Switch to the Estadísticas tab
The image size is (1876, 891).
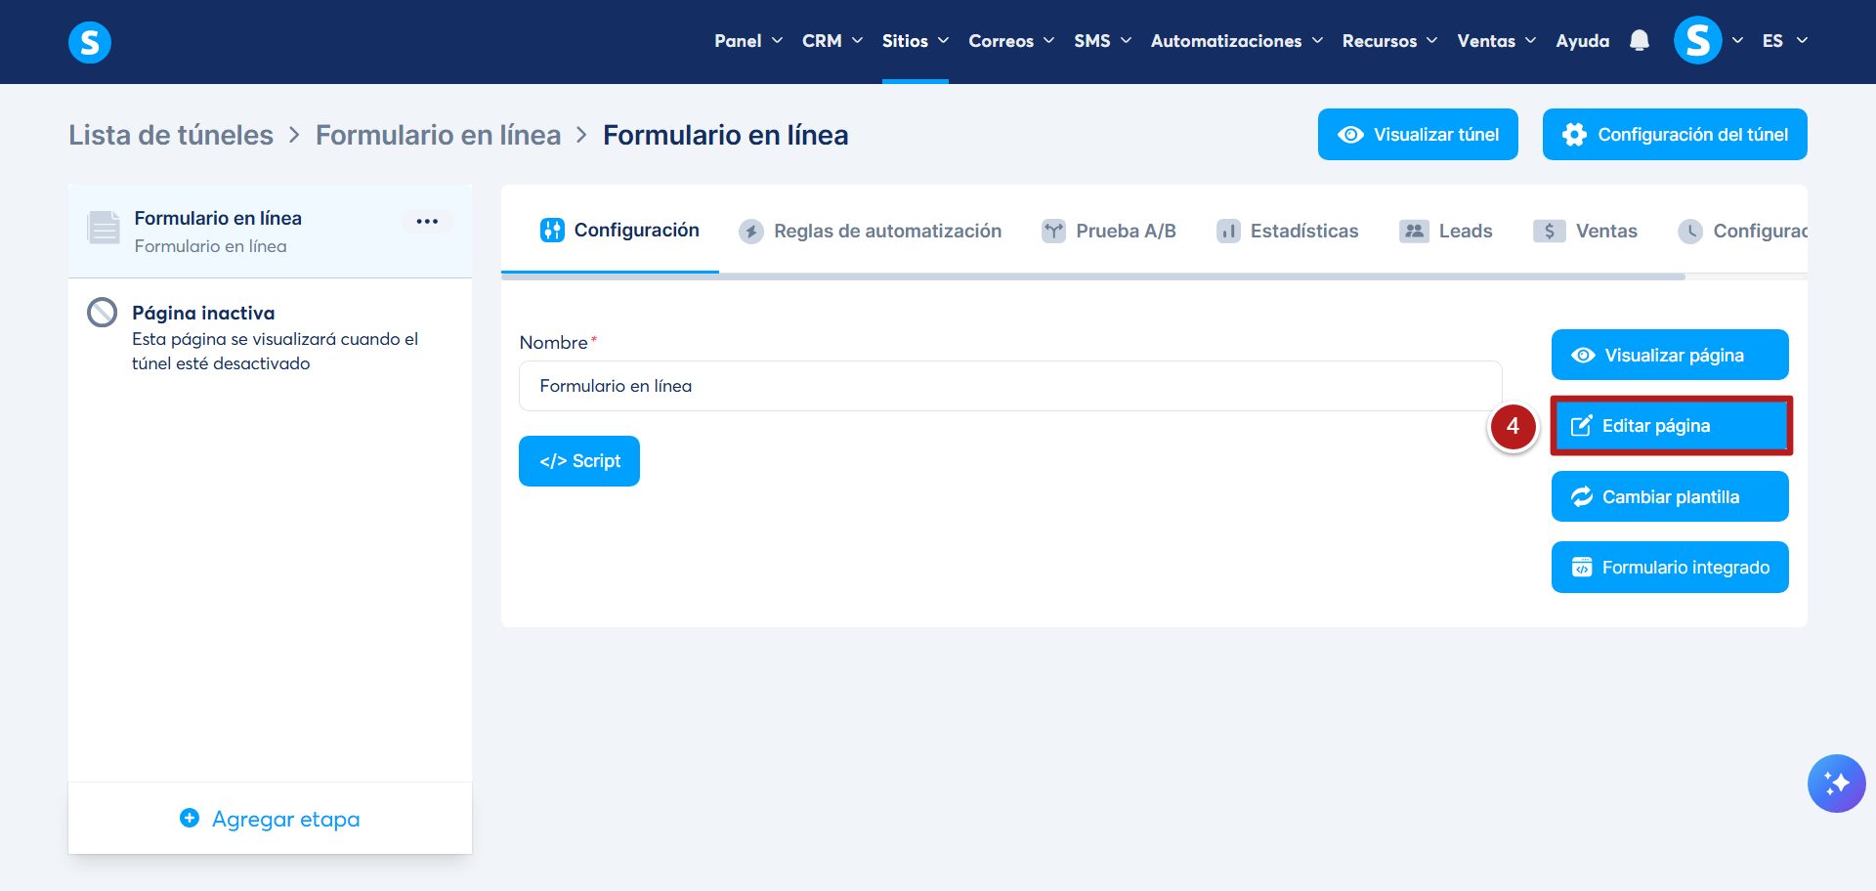pyautogui.click(x=1288, y=232)
